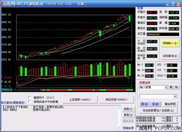Open 名称查询(S) name lookup
This screenshot has height=132, width=182.
(x=170, y=56)
